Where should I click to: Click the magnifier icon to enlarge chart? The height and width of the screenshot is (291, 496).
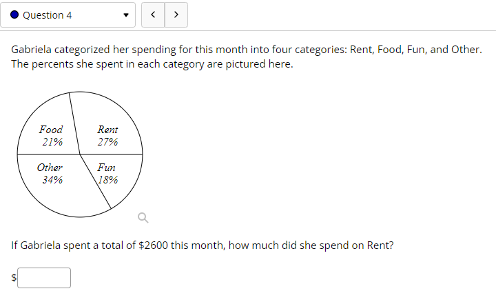pos(143,218)
